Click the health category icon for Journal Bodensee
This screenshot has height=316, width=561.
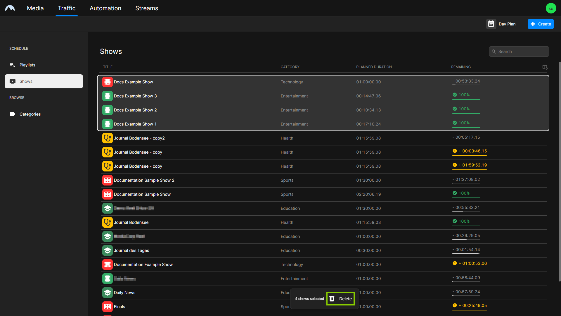[x=108, y=222]
